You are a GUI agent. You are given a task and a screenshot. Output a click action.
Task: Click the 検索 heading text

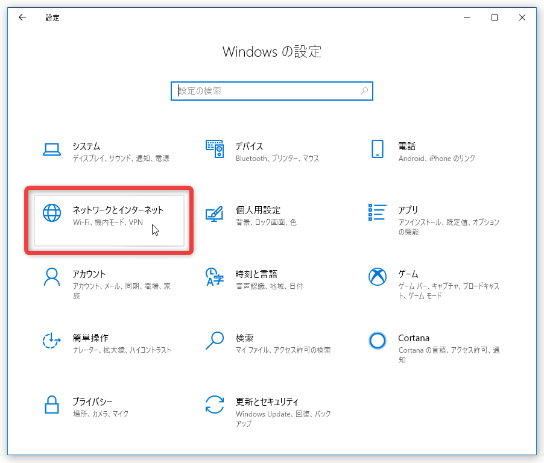[x=244, y=338]
